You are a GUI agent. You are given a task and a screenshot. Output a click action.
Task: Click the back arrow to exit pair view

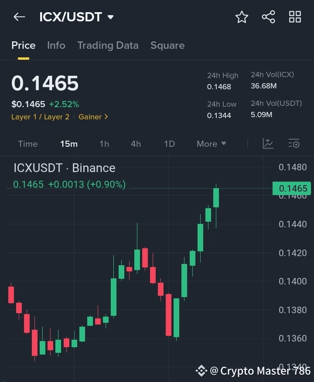[x=18, y=17]
